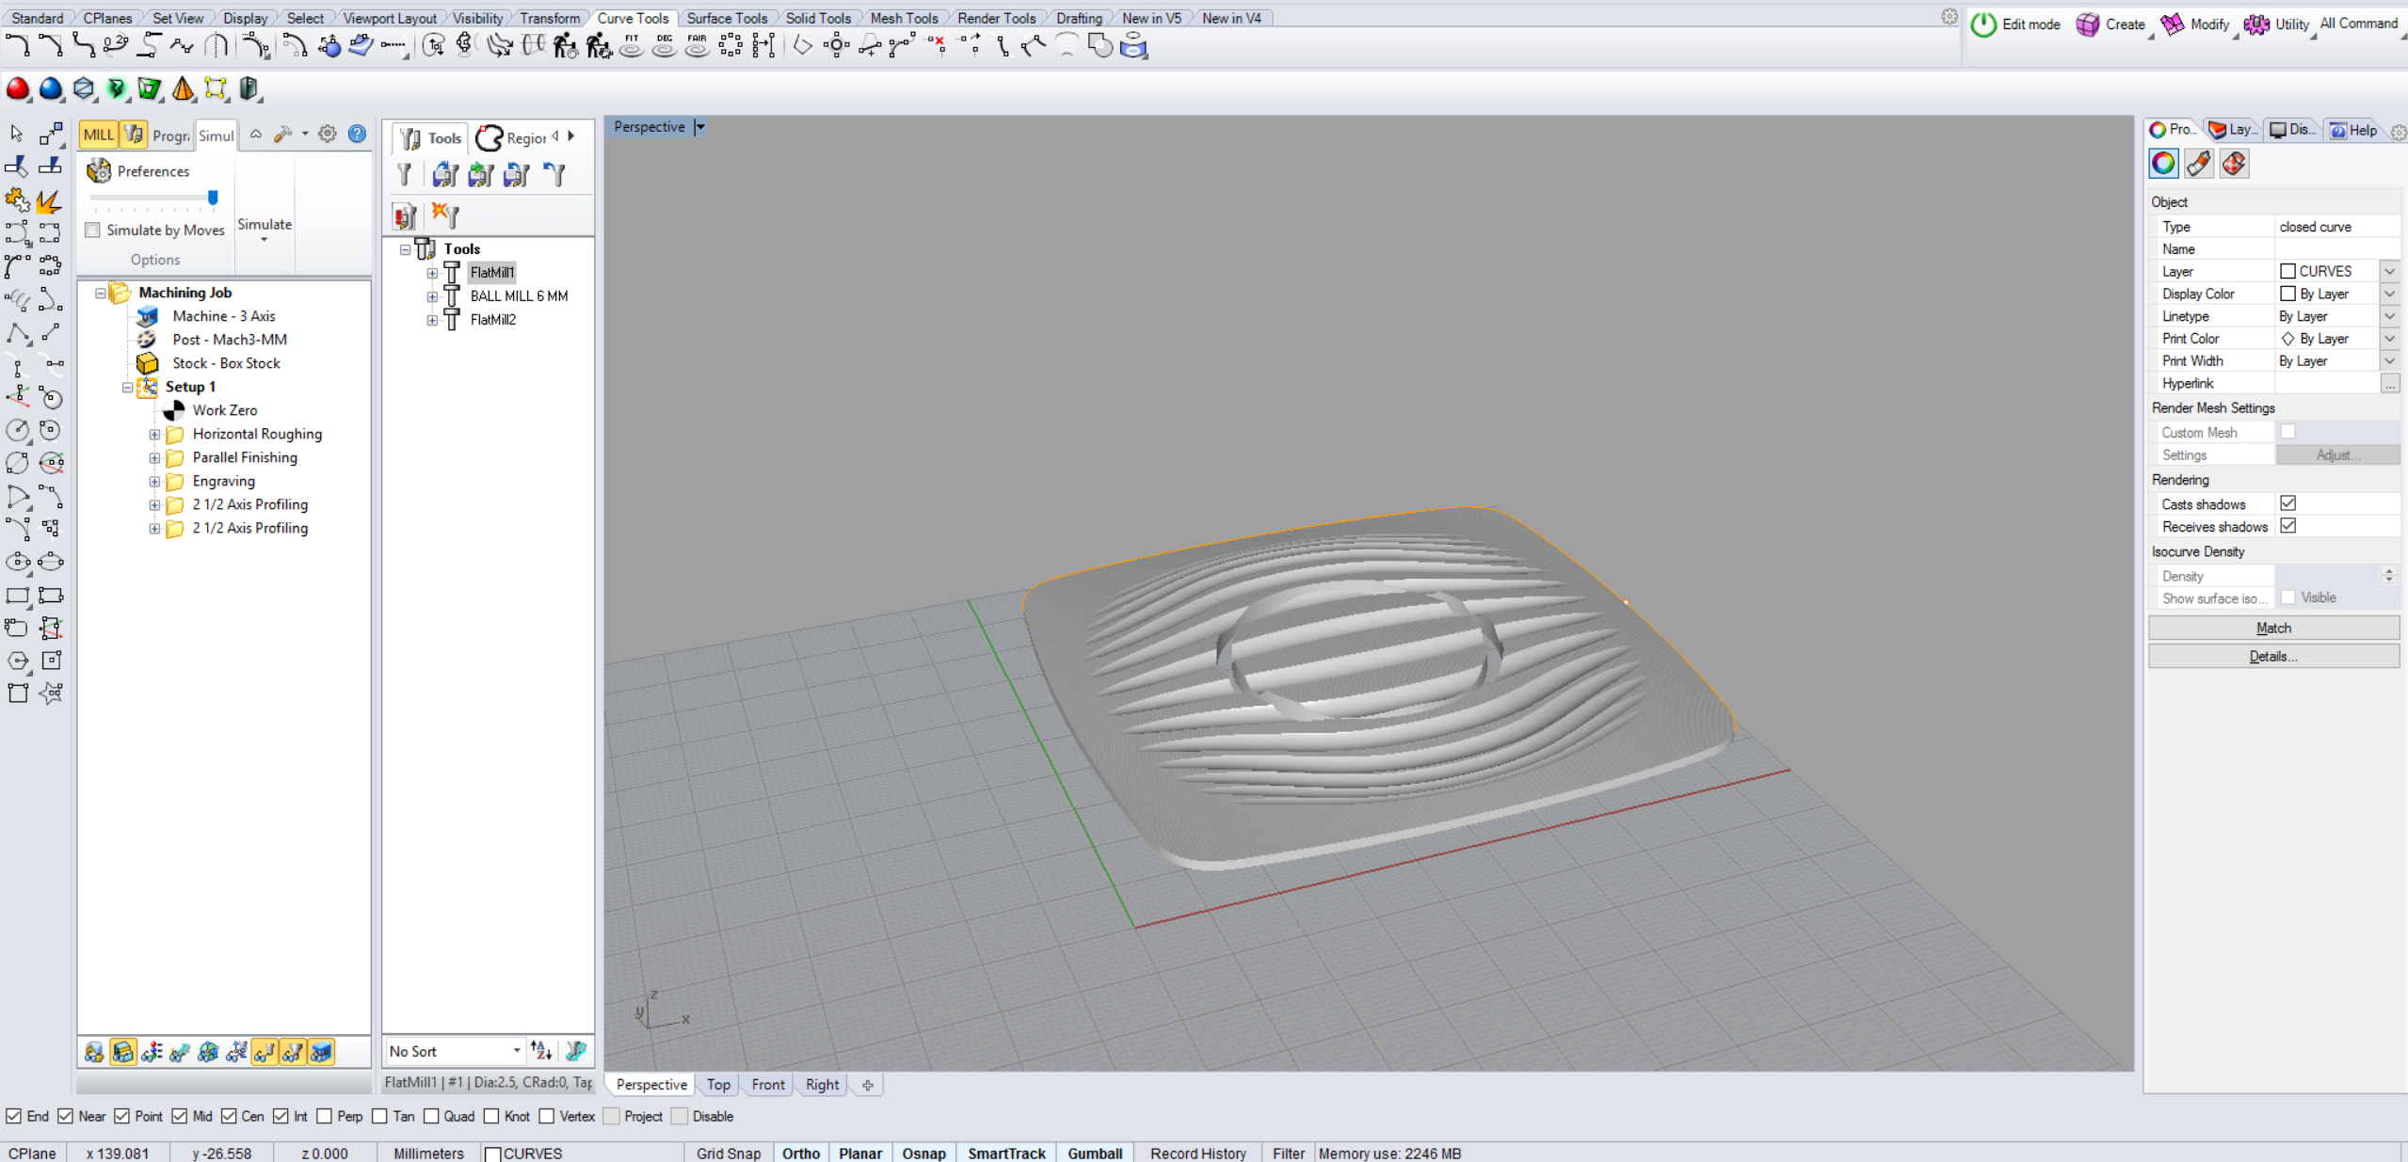Image resolution: width=2408 pixels, height=1162 pixels.
Task: Switch to the Front viewport tab
Action: pyautogui.click(x=768, y=1085)
